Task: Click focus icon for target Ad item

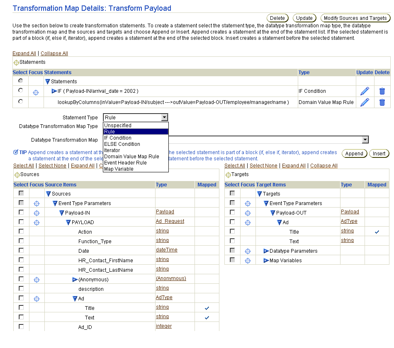Action: point(248,223)
